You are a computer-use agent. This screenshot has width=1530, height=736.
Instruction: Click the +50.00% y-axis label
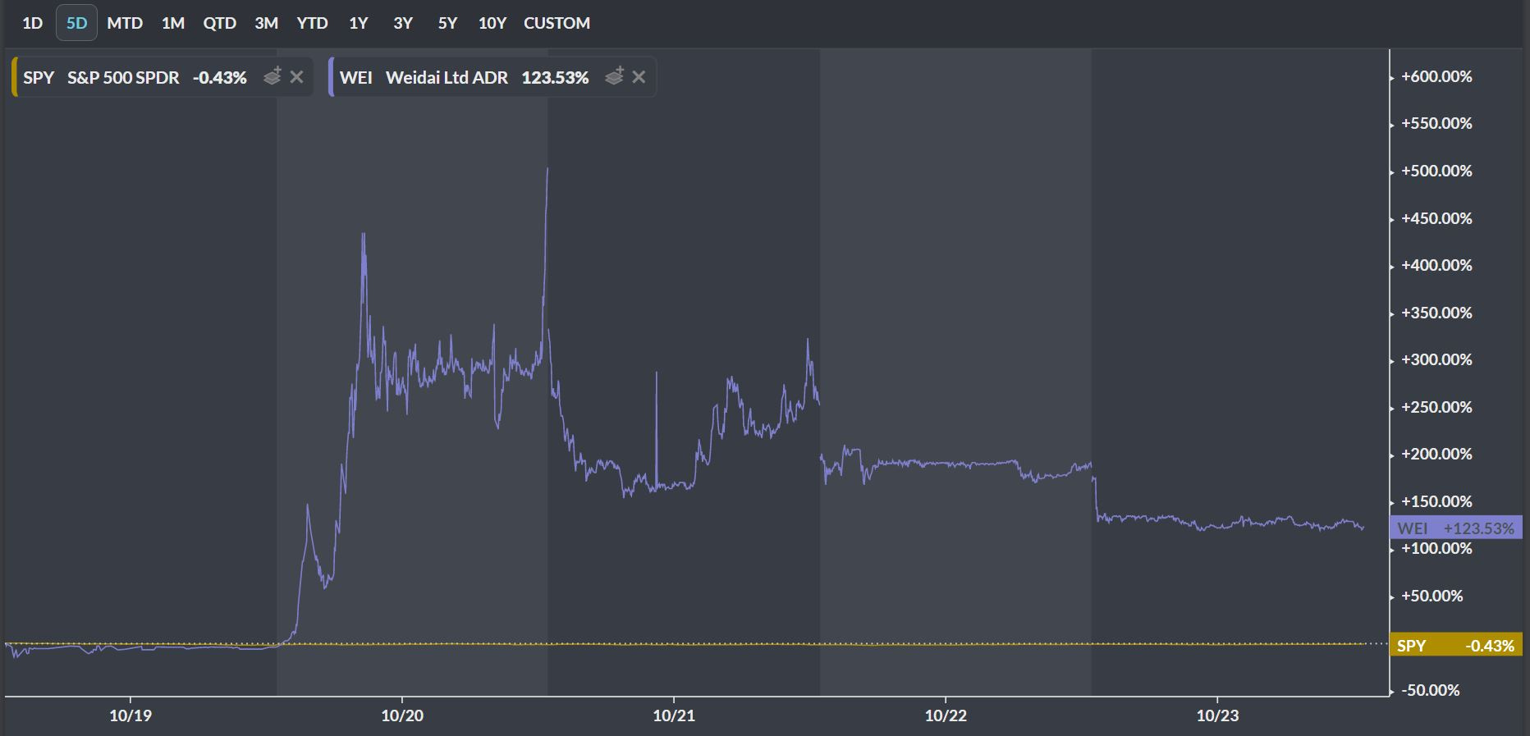click(x=1432, y=596)
